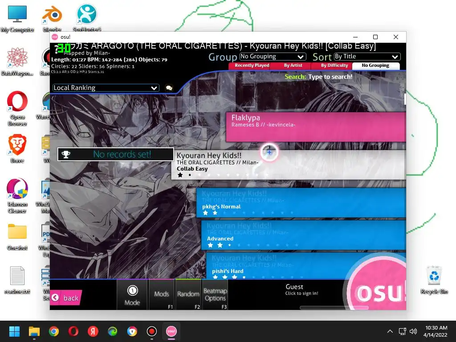Open Beatmap Options

(x=215, y=295)
